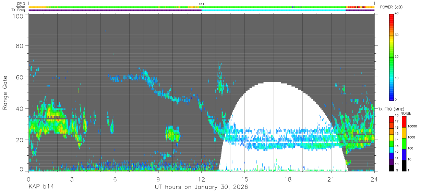Click the 1000 label on the noise legend
Screen dimensions: 421x194
(x=411, y=137)
